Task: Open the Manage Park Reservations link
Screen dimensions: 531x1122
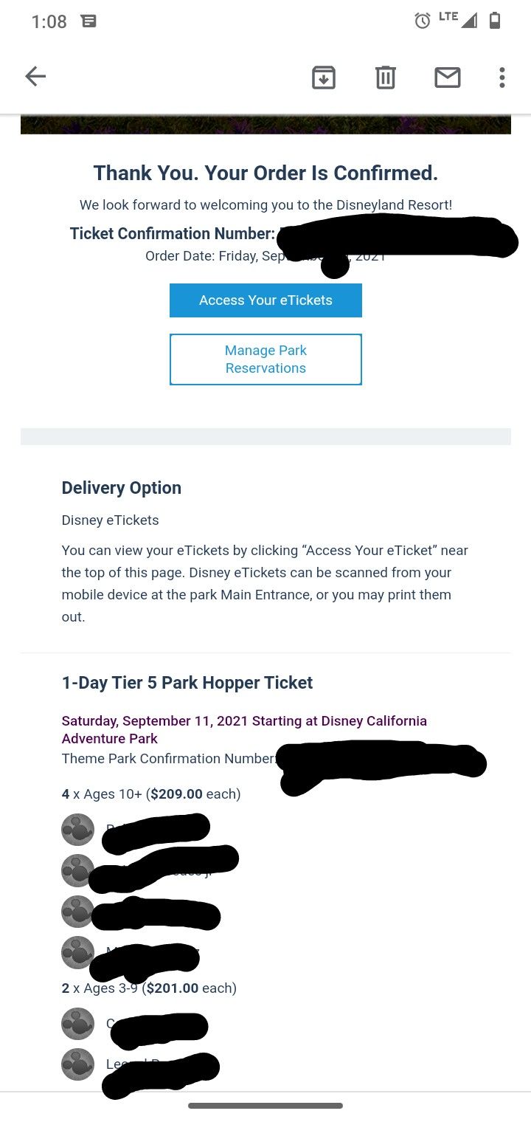Action: pyautogui.click(x=265, y=359)
